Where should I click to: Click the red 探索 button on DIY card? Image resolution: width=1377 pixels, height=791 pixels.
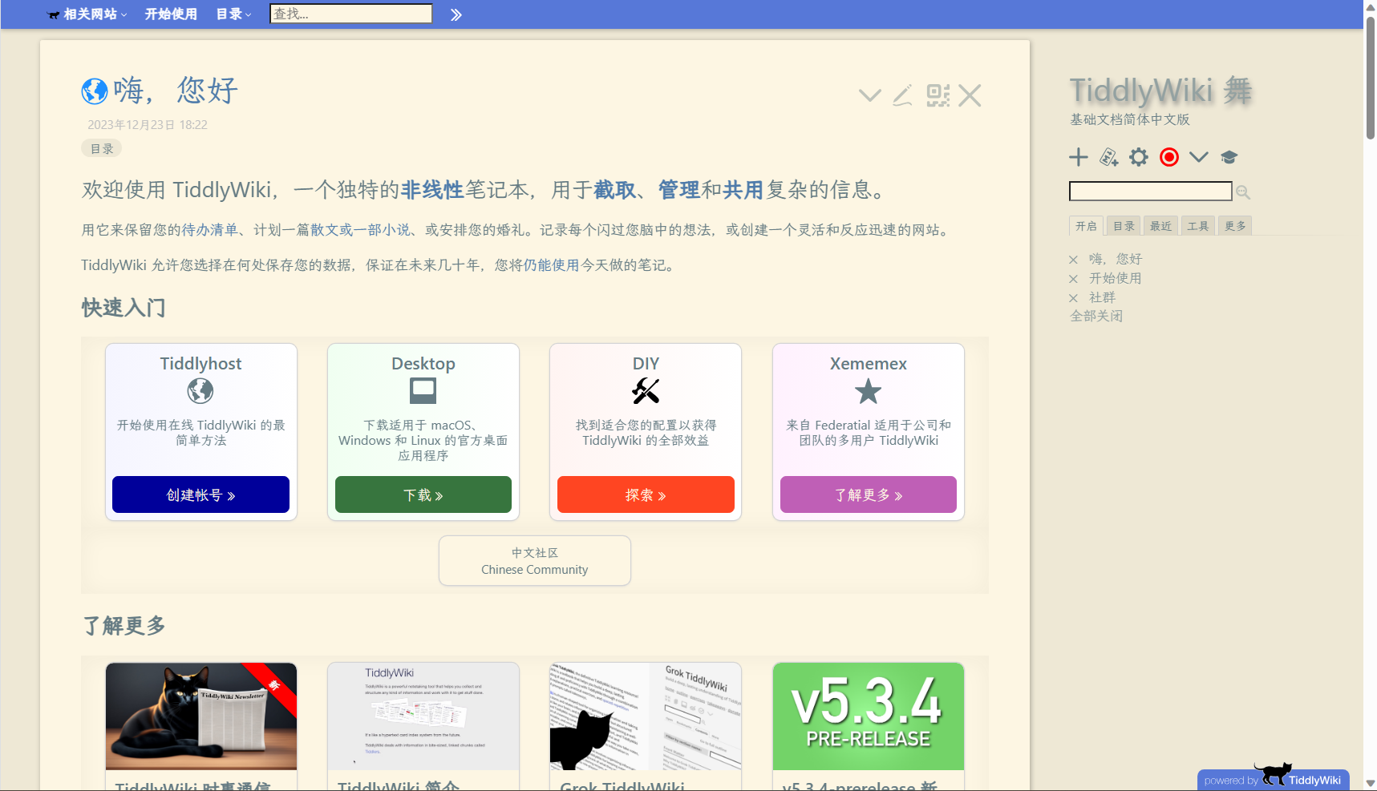pyautogui.click(x=646, y=494)
